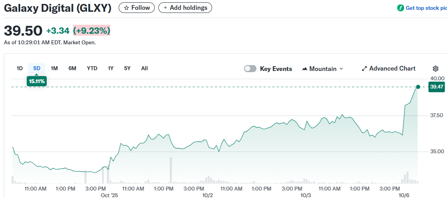Toggle the Key Events switch
The height and width of the screenshot is (198, 447).
tap(250, 69)
